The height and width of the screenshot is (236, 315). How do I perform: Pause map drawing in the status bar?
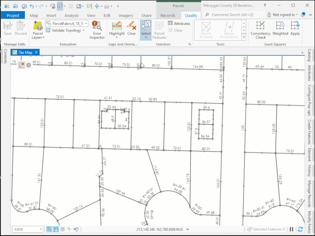pyautogui.click(x=291, y=229)
